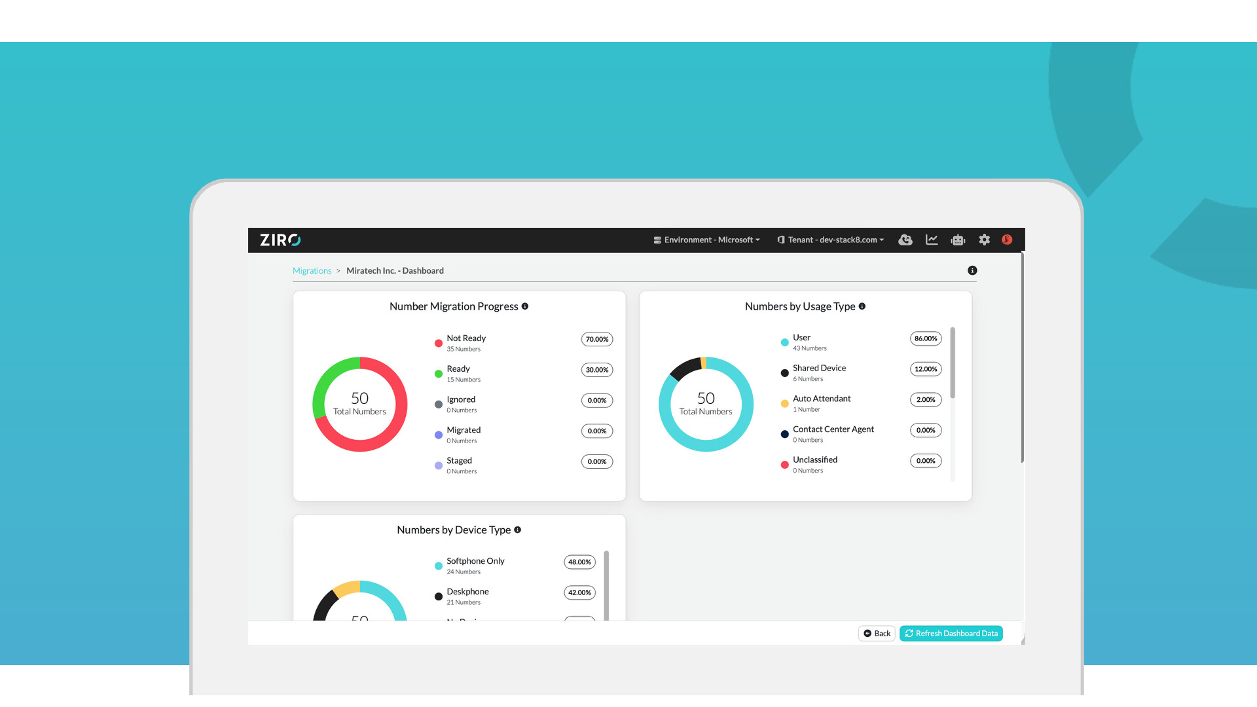Click the Unclassified legend label
Image resolution: width=1257 pixels, height=707 pixels.
coord(815,460)
